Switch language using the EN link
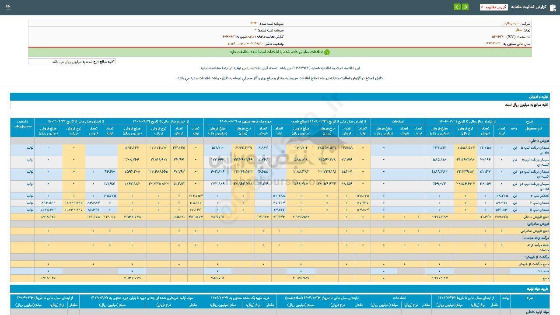The height and width of the screenshot is (315, 560). click(x=8, y=7)
